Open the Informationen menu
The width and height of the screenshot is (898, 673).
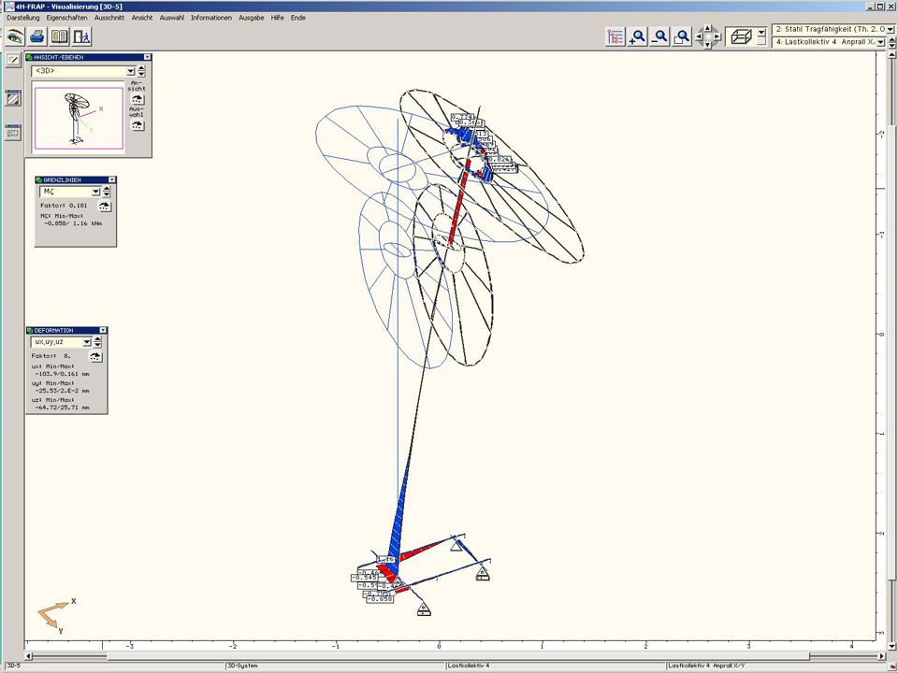pos(210,18)
